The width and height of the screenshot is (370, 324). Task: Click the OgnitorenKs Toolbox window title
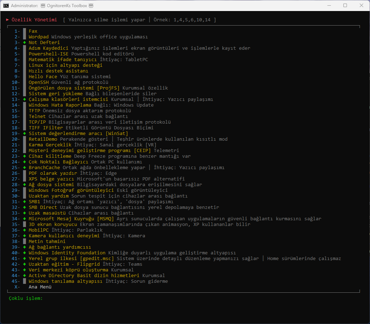point(67,5)
